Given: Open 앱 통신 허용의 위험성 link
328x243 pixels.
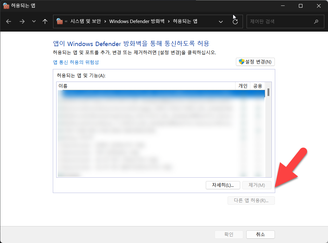Looking at the screenshot, I should (x=76, y=62).
